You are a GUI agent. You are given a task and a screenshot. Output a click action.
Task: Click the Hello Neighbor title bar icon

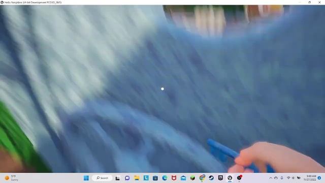[2, 3]
